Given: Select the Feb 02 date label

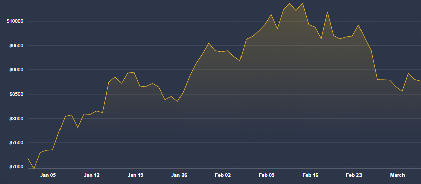Looking at the screenshot, I should [223, 175].
